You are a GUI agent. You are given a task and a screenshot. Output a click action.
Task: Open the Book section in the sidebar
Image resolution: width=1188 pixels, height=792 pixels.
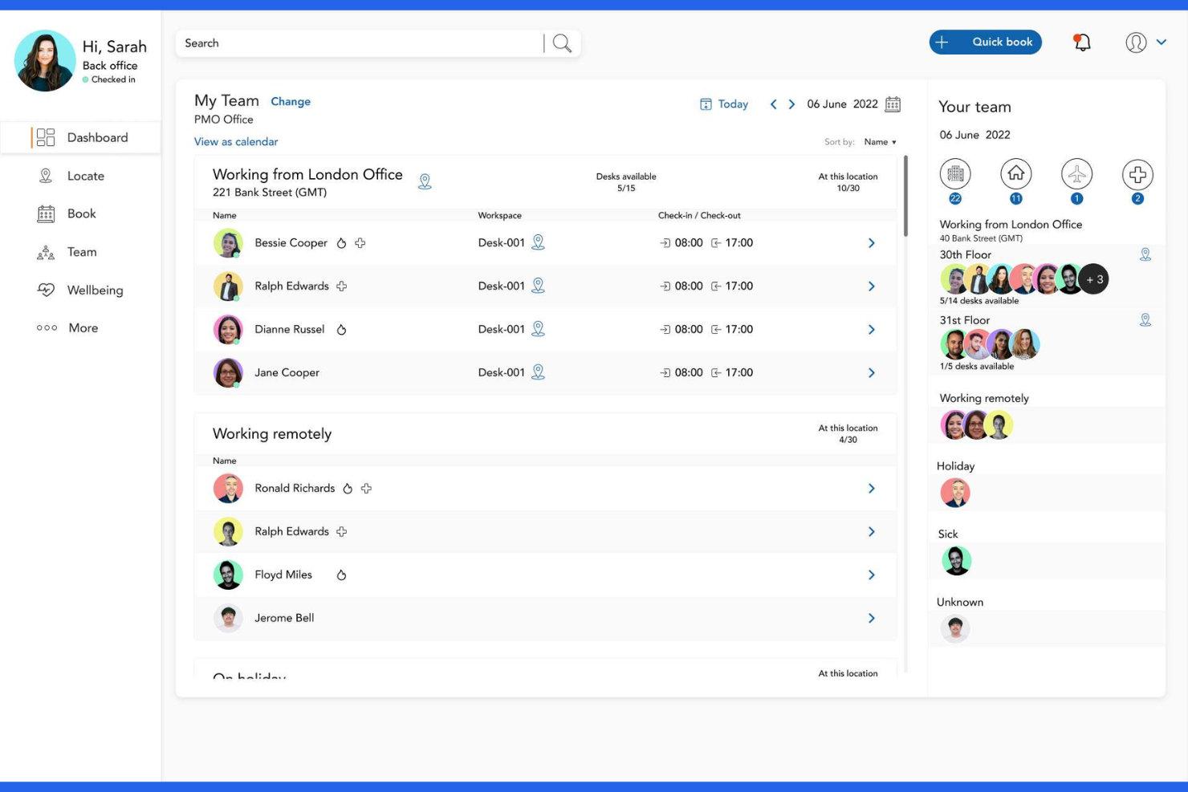47,213
